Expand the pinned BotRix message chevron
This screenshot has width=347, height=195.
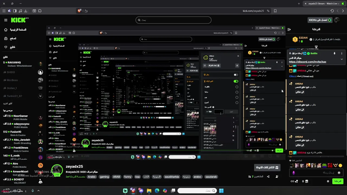pos(342,59)
